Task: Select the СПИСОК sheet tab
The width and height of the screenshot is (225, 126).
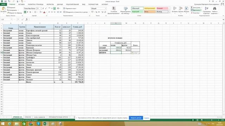Action: click(x=28, y=117)
